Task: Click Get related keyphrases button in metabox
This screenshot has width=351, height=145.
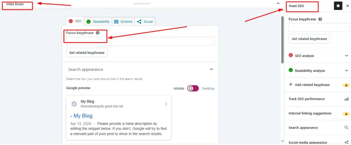Action: coord(87,53)
